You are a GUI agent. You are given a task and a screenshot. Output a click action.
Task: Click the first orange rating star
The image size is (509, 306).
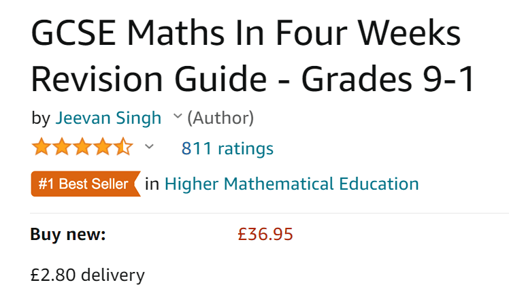click(42, 147)
